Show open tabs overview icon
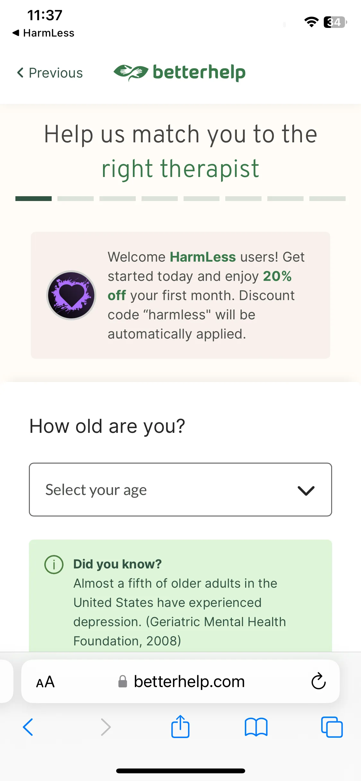Image resolution: width=361 pixels, height=781 pixels. pos(332,727)
